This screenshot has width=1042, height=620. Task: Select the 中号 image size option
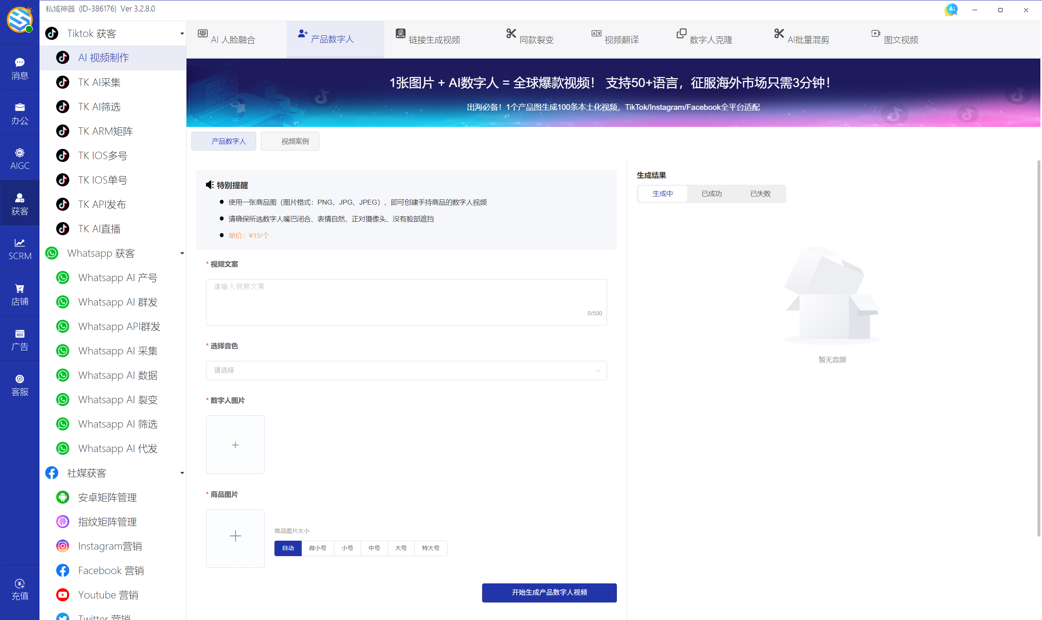[374, 548]
